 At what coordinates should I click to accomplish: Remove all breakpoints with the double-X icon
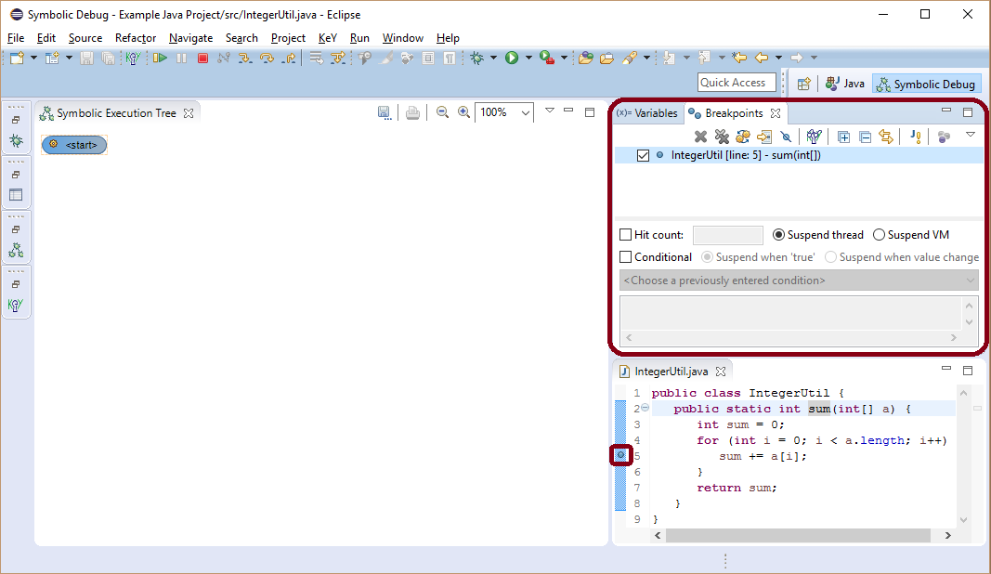coord(722,137)
